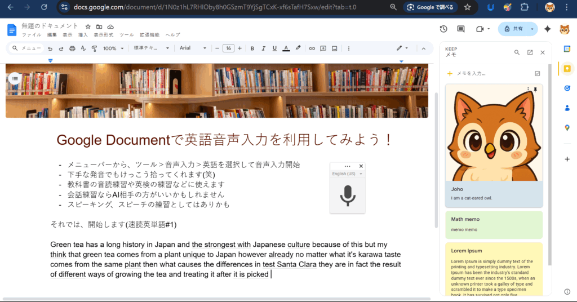Click the Gemini sparkle icon
The height and width of the screenshot is (302, 577).
tap(547, 29)
